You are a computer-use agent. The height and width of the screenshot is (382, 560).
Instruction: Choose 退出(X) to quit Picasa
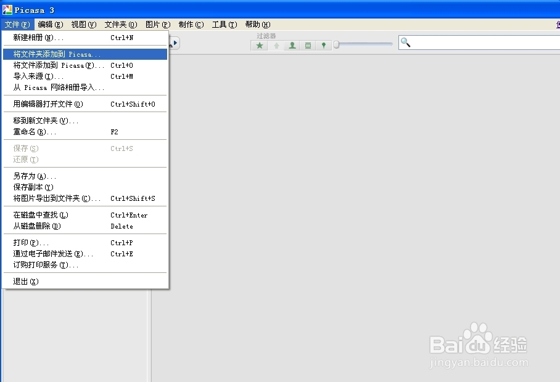(x=85, y=282)
